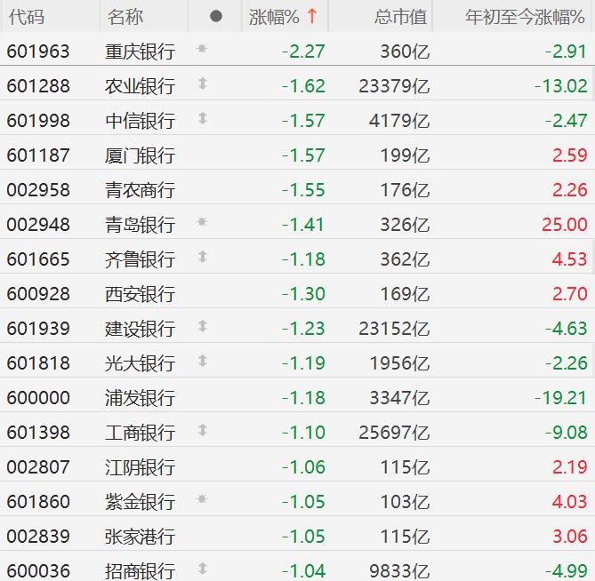Viewport: 595px width, 581px height.
Task: Sort by 年初至今涨幅% column header
Action: [x=527, y=17]
